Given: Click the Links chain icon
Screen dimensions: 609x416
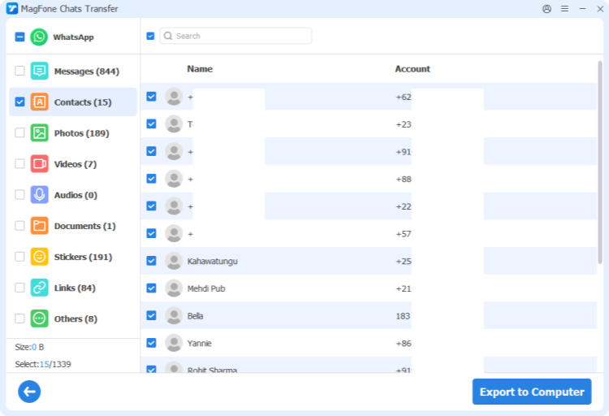Looking at the screenshot, I should pos(39,288).
